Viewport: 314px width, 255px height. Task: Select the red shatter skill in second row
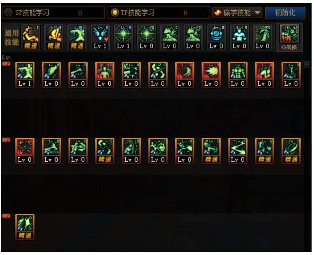pos(25,151)
